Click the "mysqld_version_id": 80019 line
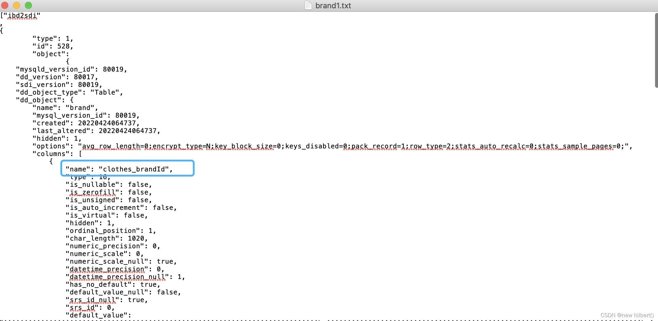This screenshot has height=321, width=658. [x=71, y=69]
